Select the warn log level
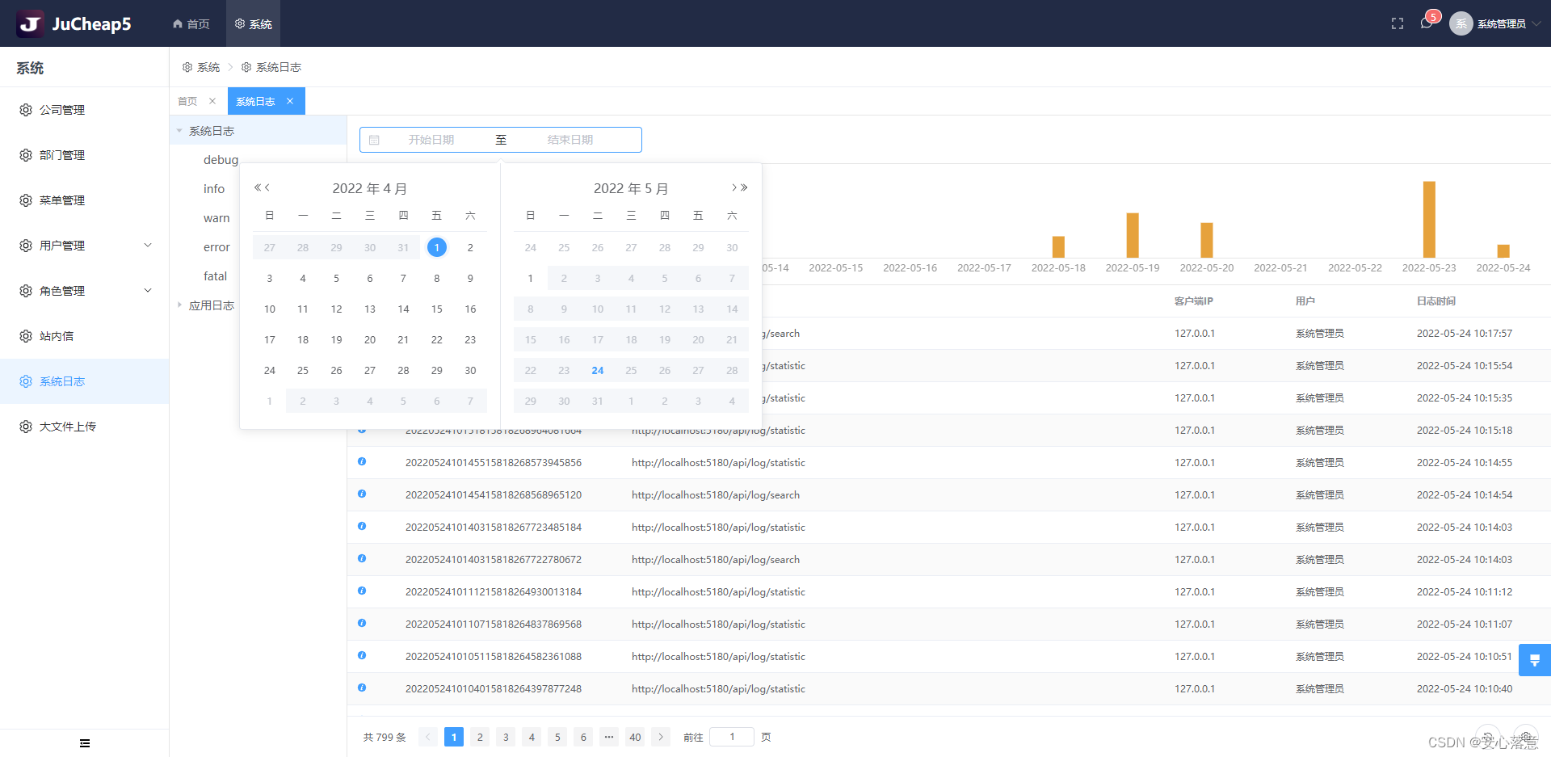Screen dimensions: 1551x757 (216, 218)
